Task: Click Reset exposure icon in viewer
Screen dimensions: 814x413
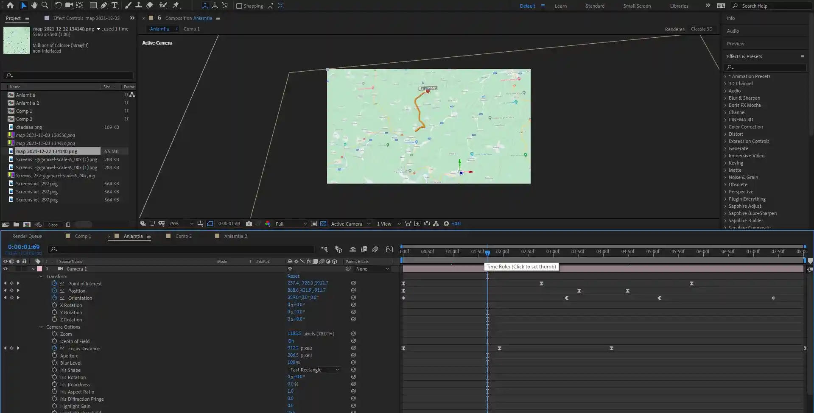Action: 446,224
